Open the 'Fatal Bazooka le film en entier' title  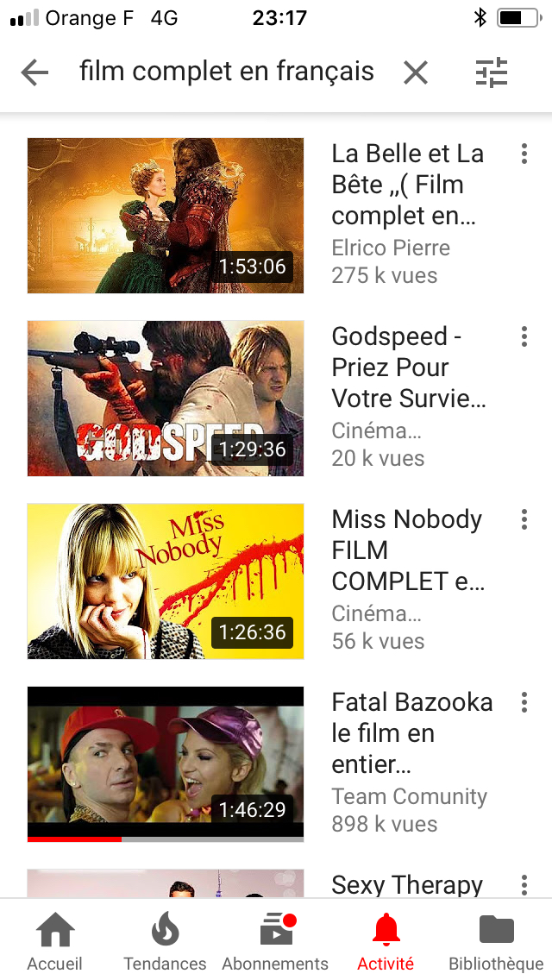tap(412, 733)
